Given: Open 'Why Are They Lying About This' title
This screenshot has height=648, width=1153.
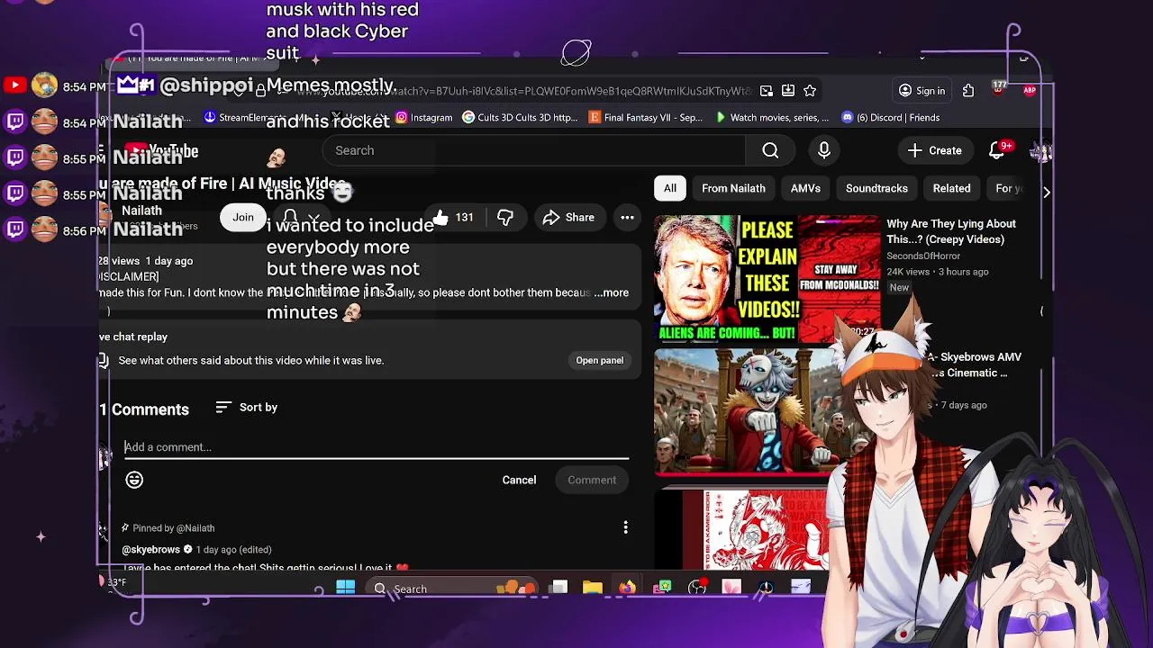Looking at the screenshot, I should (x=951, y=231).
